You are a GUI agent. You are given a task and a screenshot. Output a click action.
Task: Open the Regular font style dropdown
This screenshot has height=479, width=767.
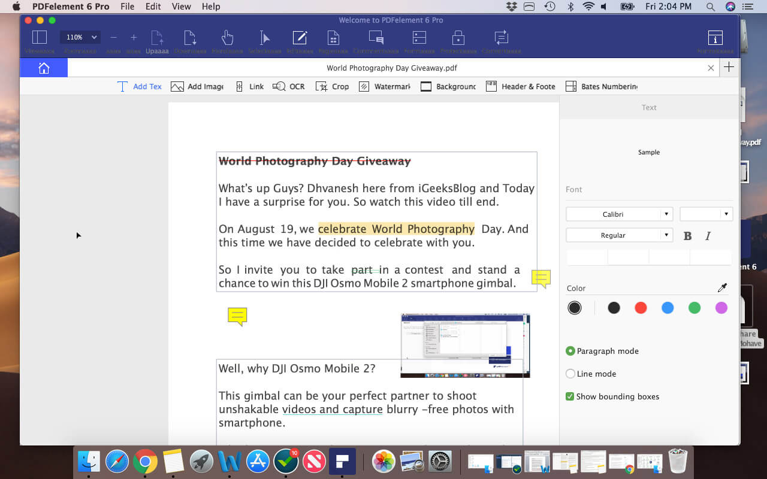(x=619, y=235)
